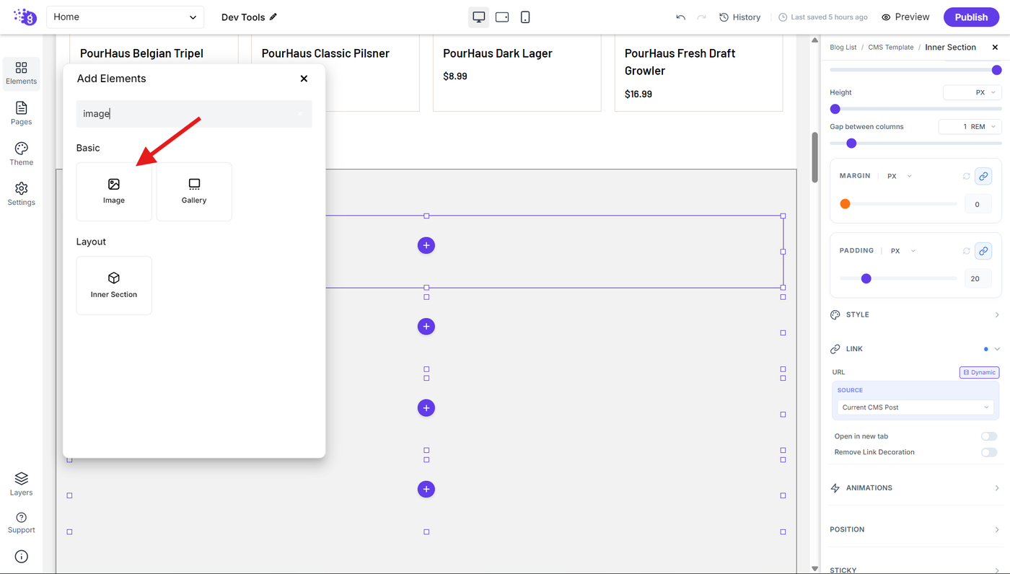1010x574 pixels.
Task: Click the Publish button
Action: click(971, 17)
